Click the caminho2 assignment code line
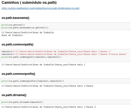The width and height of the screenshot is (131, 110). 64,54
